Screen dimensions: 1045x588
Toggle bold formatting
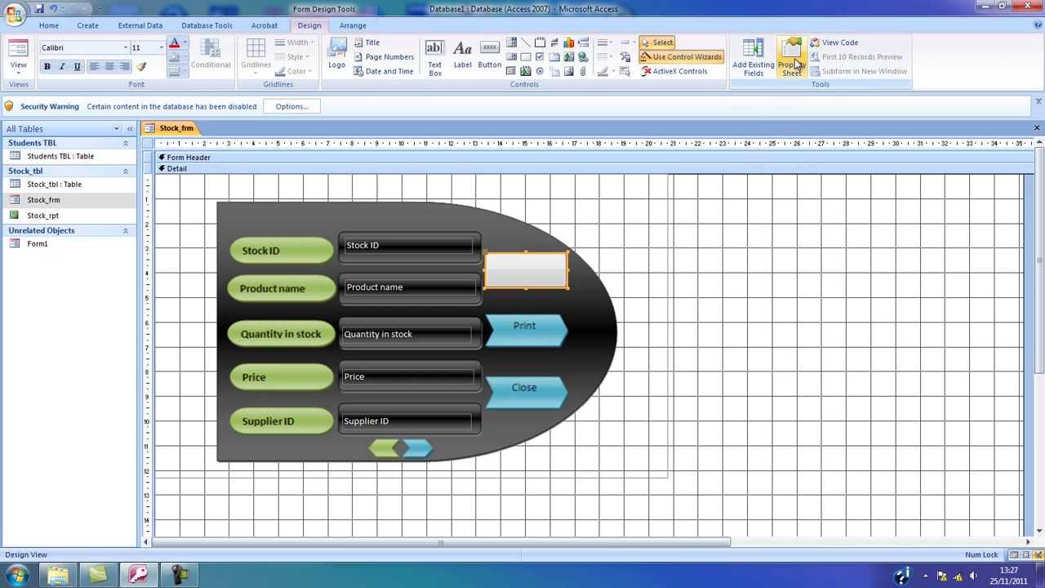47,67
